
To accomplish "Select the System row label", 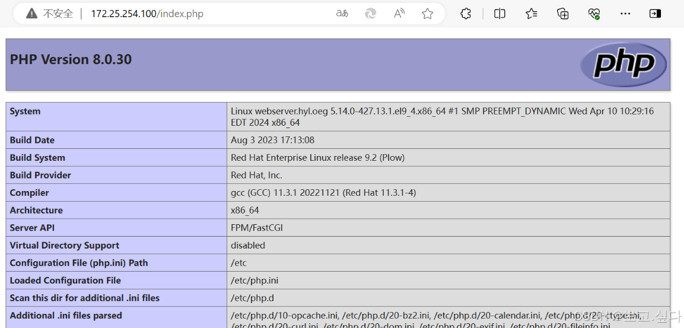I will point(25,112).
